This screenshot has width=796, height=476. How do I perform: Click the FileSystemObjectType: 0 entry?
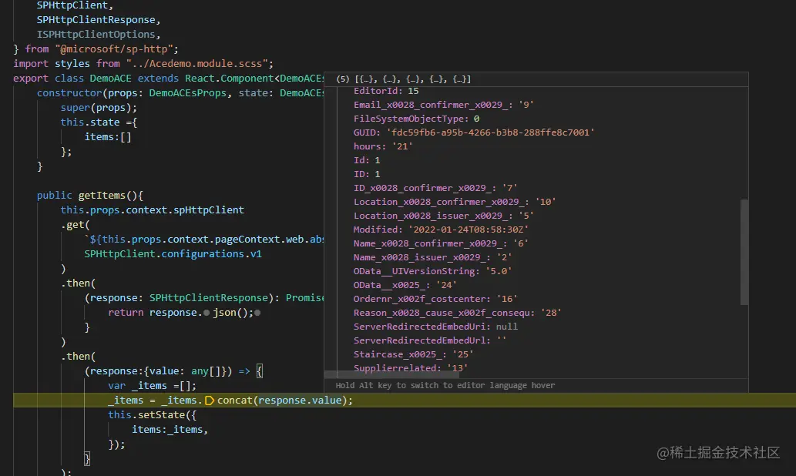[x=416, y=119]
